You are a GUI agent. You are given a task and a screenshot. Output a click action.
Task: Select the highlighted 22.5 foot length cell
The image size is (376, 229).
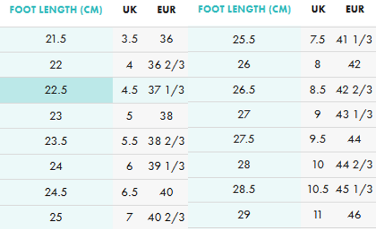click(x=57, y=90)
